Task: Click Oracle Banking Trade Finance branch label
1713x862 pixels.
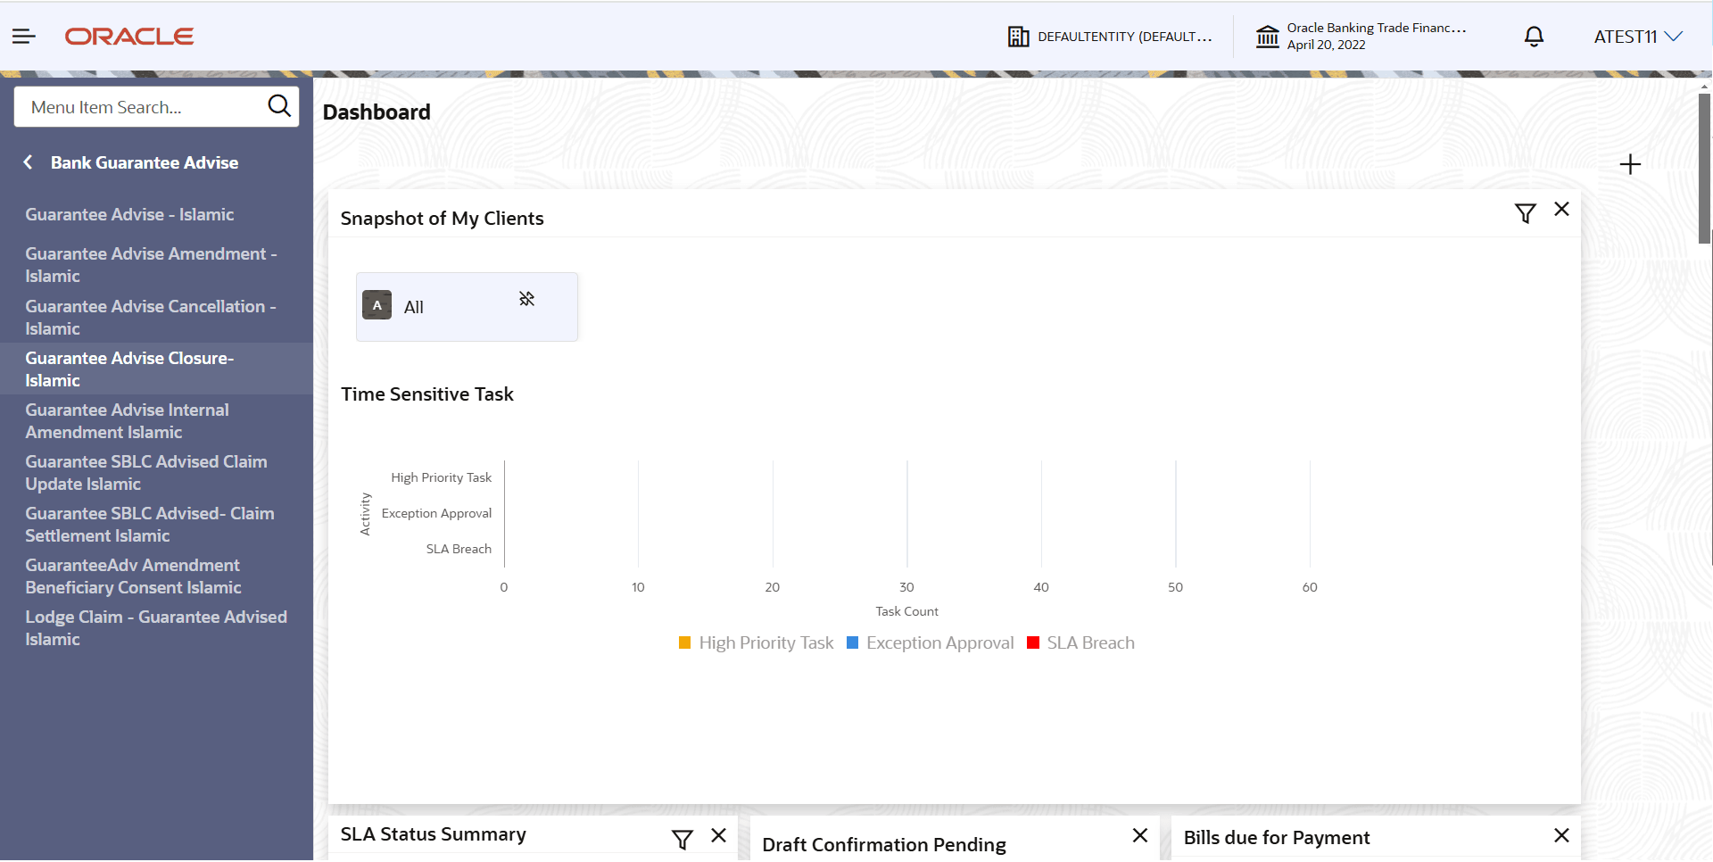Action: tap(1376, 28)
